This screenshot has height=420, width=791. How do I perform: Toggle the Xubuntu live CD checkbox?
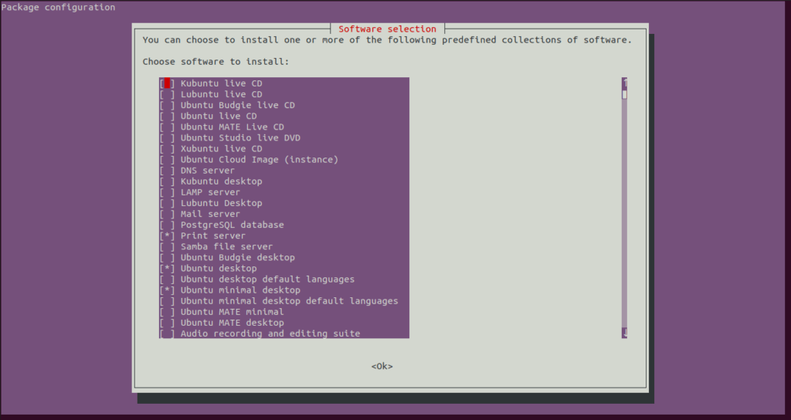pyautogui.click(x=167, y=149)
